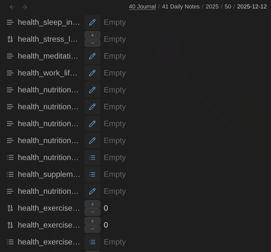Click the Empty value field of health_work_lif

click(x=115, y=73)
